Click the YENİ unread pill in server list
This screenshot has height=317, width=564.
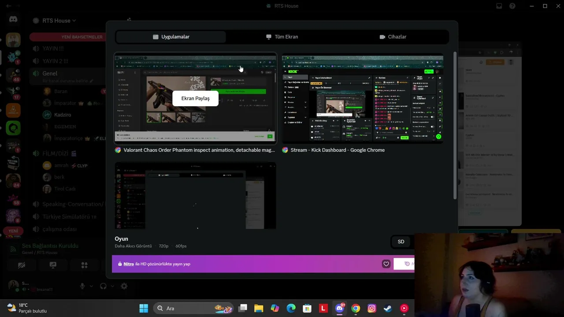(x=13, y=231)
